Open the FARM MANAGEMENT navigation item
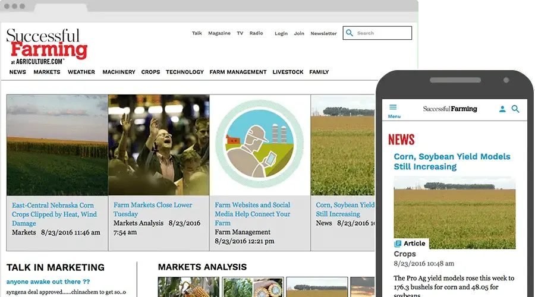 pos(238,72)
